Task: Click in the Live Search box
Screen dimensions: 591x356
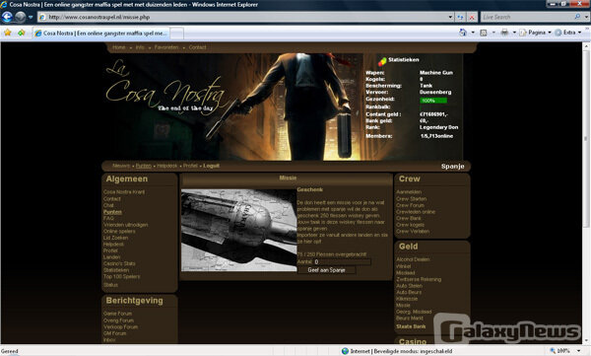Action: coord(526,17)
